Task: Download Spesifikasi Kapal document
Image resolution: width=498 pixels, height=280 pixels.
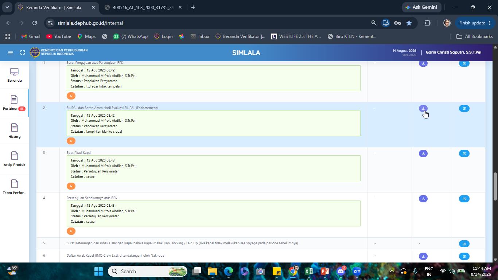Action: tap(423, 153)
